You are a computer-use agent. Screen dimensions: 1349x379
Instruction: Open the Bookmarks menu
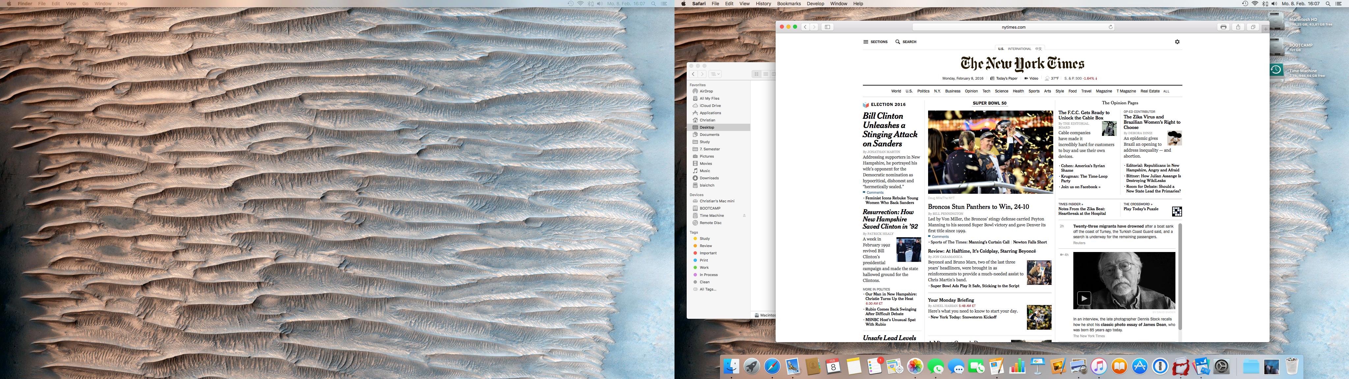click(789, 4)
